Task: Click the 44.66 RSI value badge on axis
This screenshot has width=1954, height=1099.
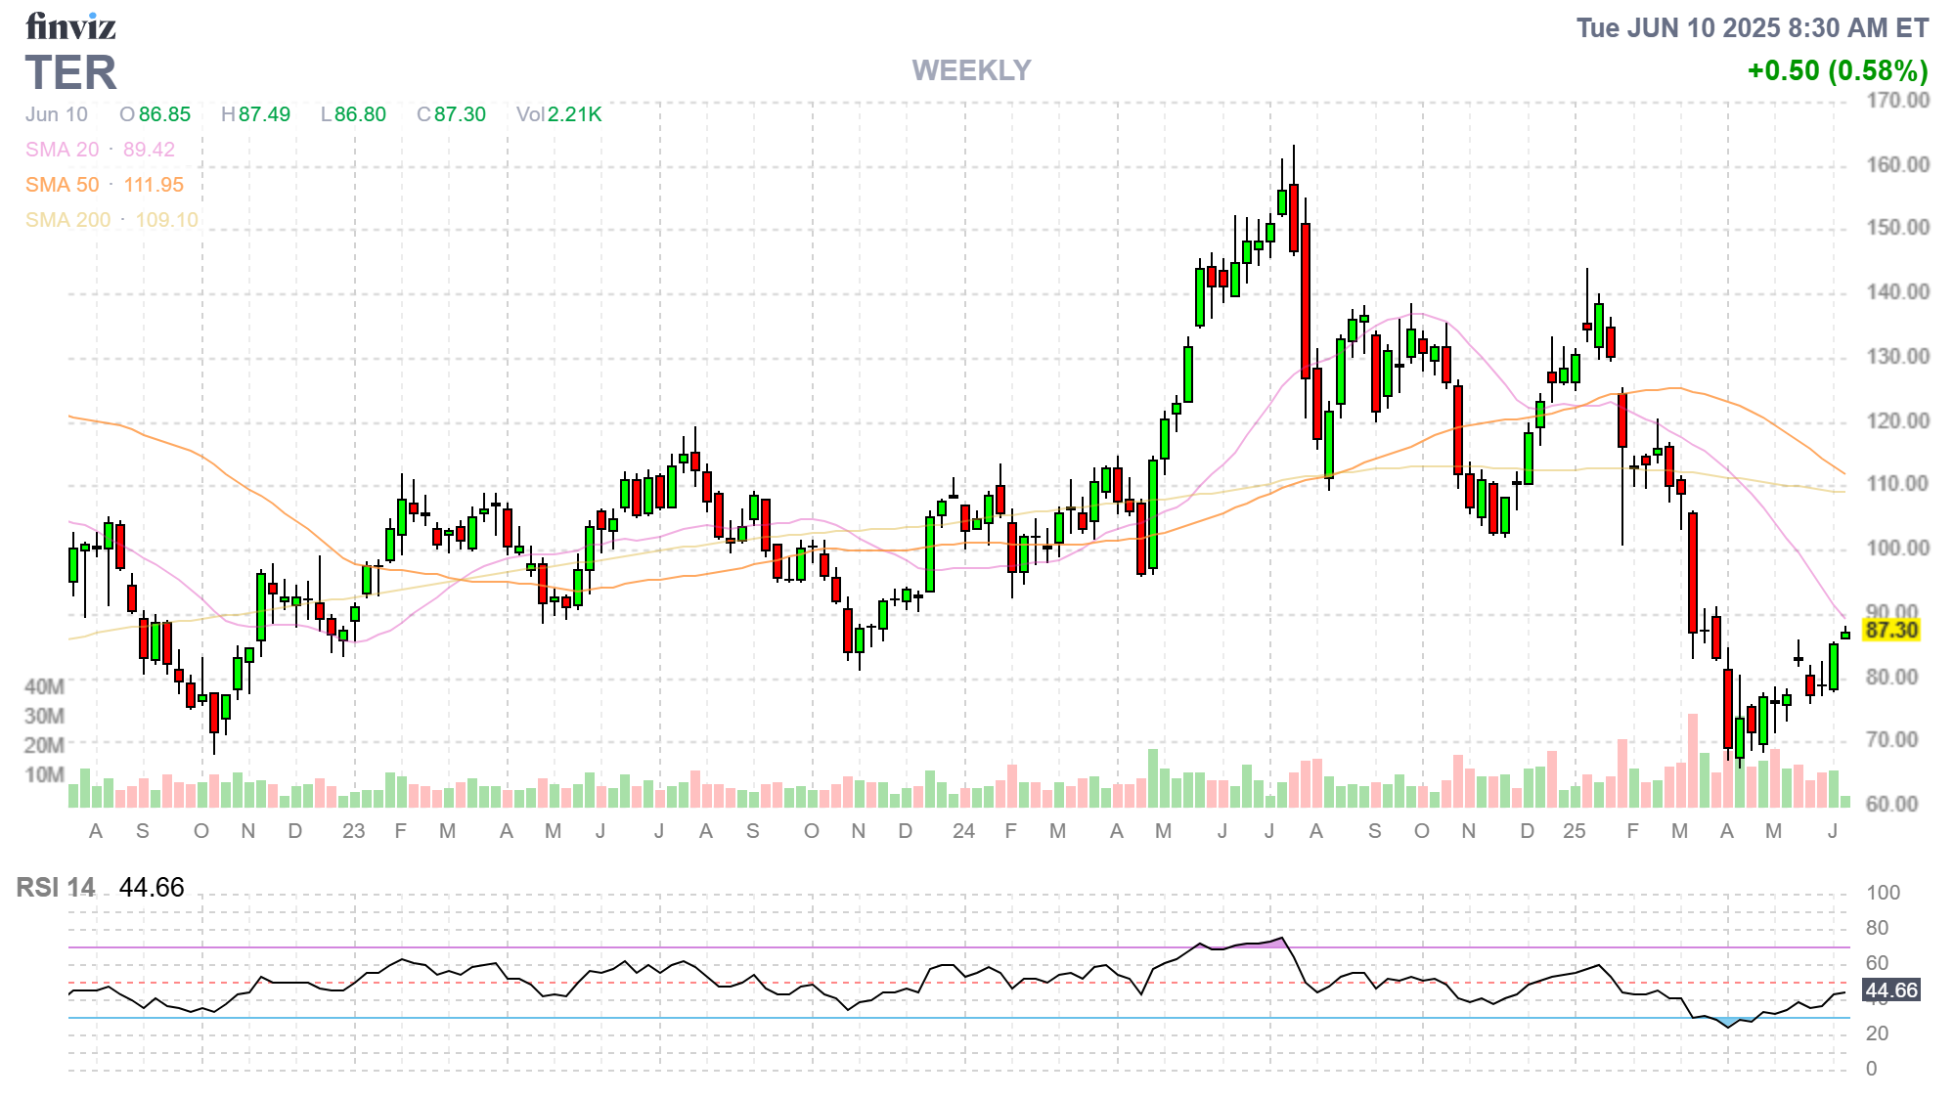Action: 1890,990
